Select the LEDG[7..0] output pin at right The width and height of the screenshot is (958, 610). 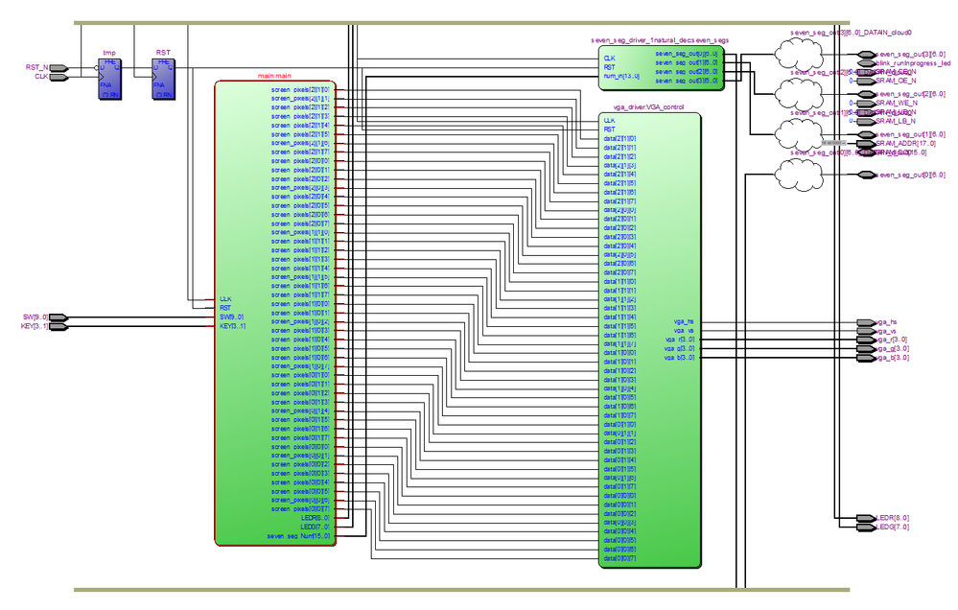click(866, 528)
